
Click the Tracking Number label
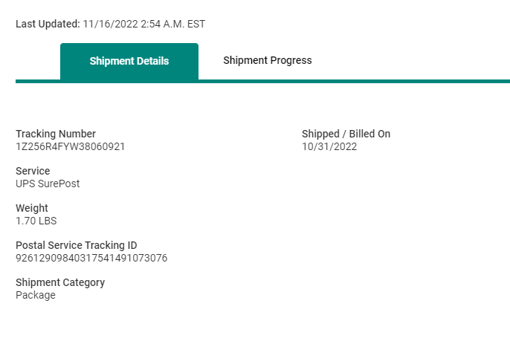[56, 134]
